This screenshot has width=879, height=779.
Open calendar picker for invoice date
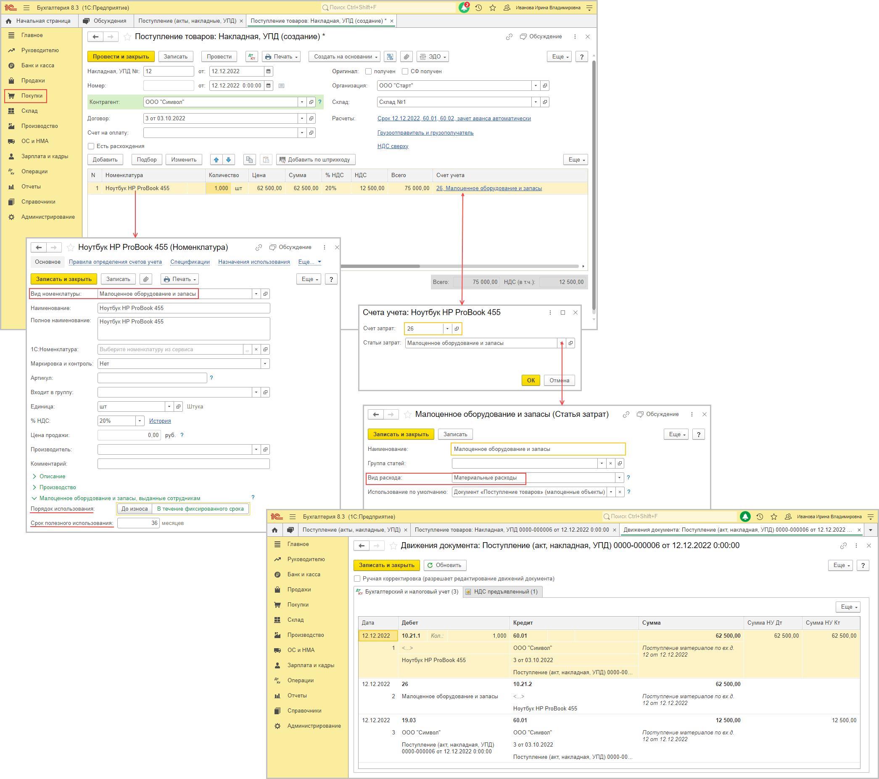click(x=268, y=72)
